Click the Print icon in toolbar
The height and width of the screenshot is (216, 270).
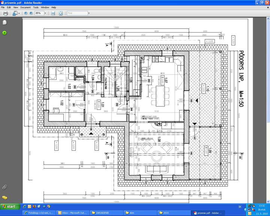[5, 13]
